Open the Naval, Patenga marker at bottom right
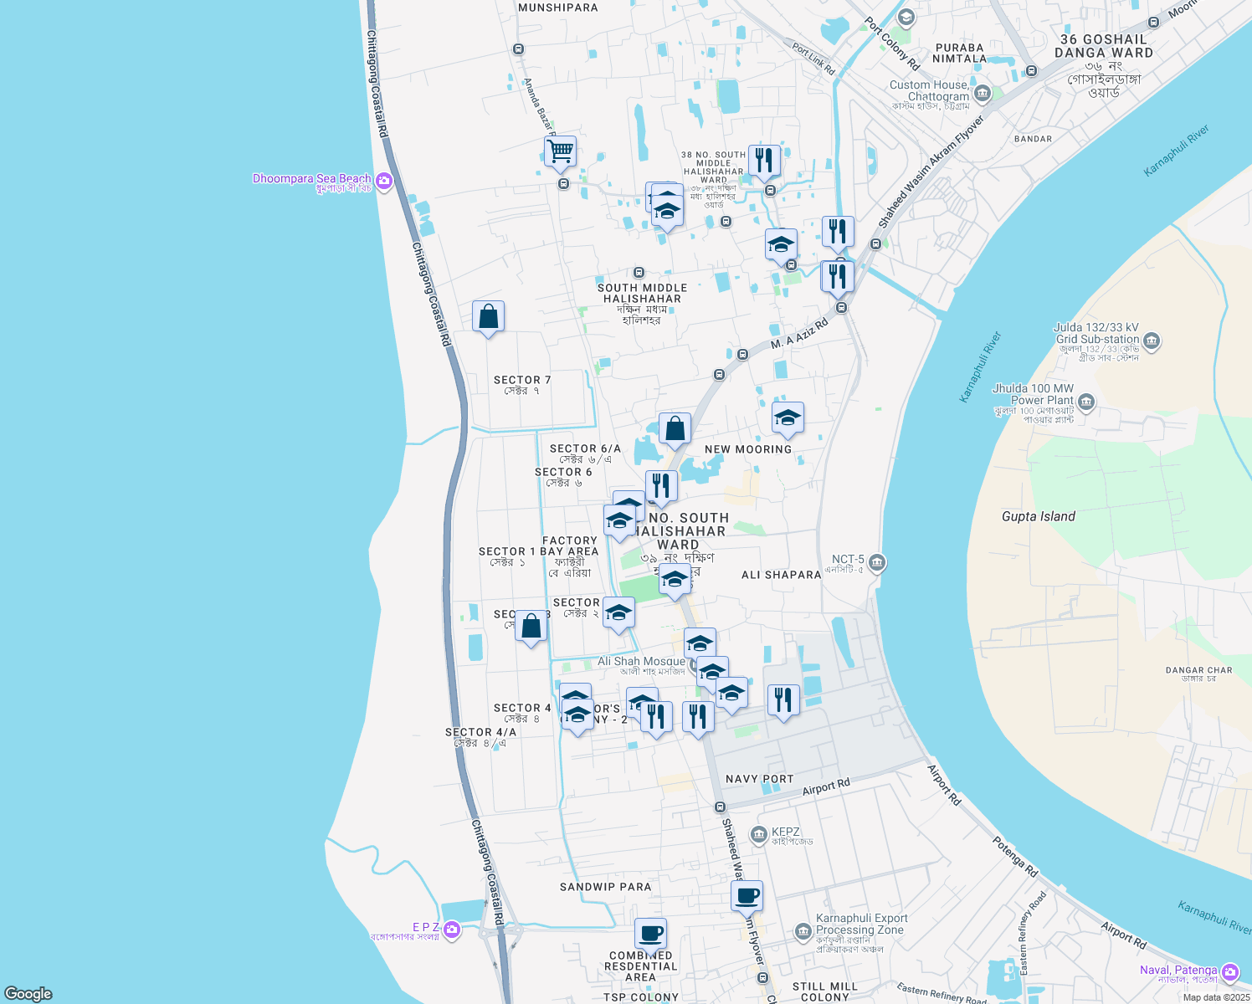The image size is (1252, 1004). coord(1229,973)
